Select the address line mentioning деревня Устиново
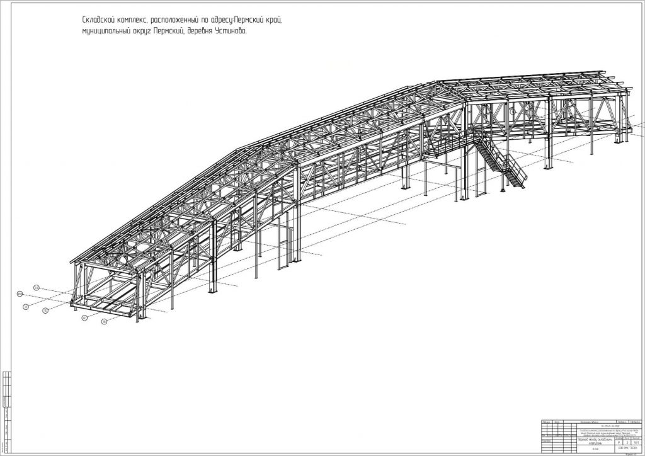This screenshot has width=645, height=456. 164,31
